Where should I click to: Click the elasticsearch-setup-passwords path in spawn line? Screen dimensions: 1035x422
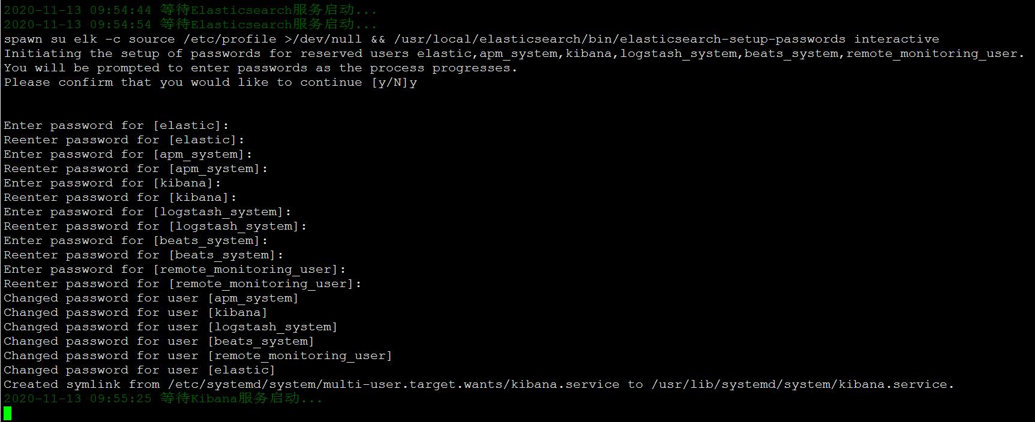click(x=620, y=39)
